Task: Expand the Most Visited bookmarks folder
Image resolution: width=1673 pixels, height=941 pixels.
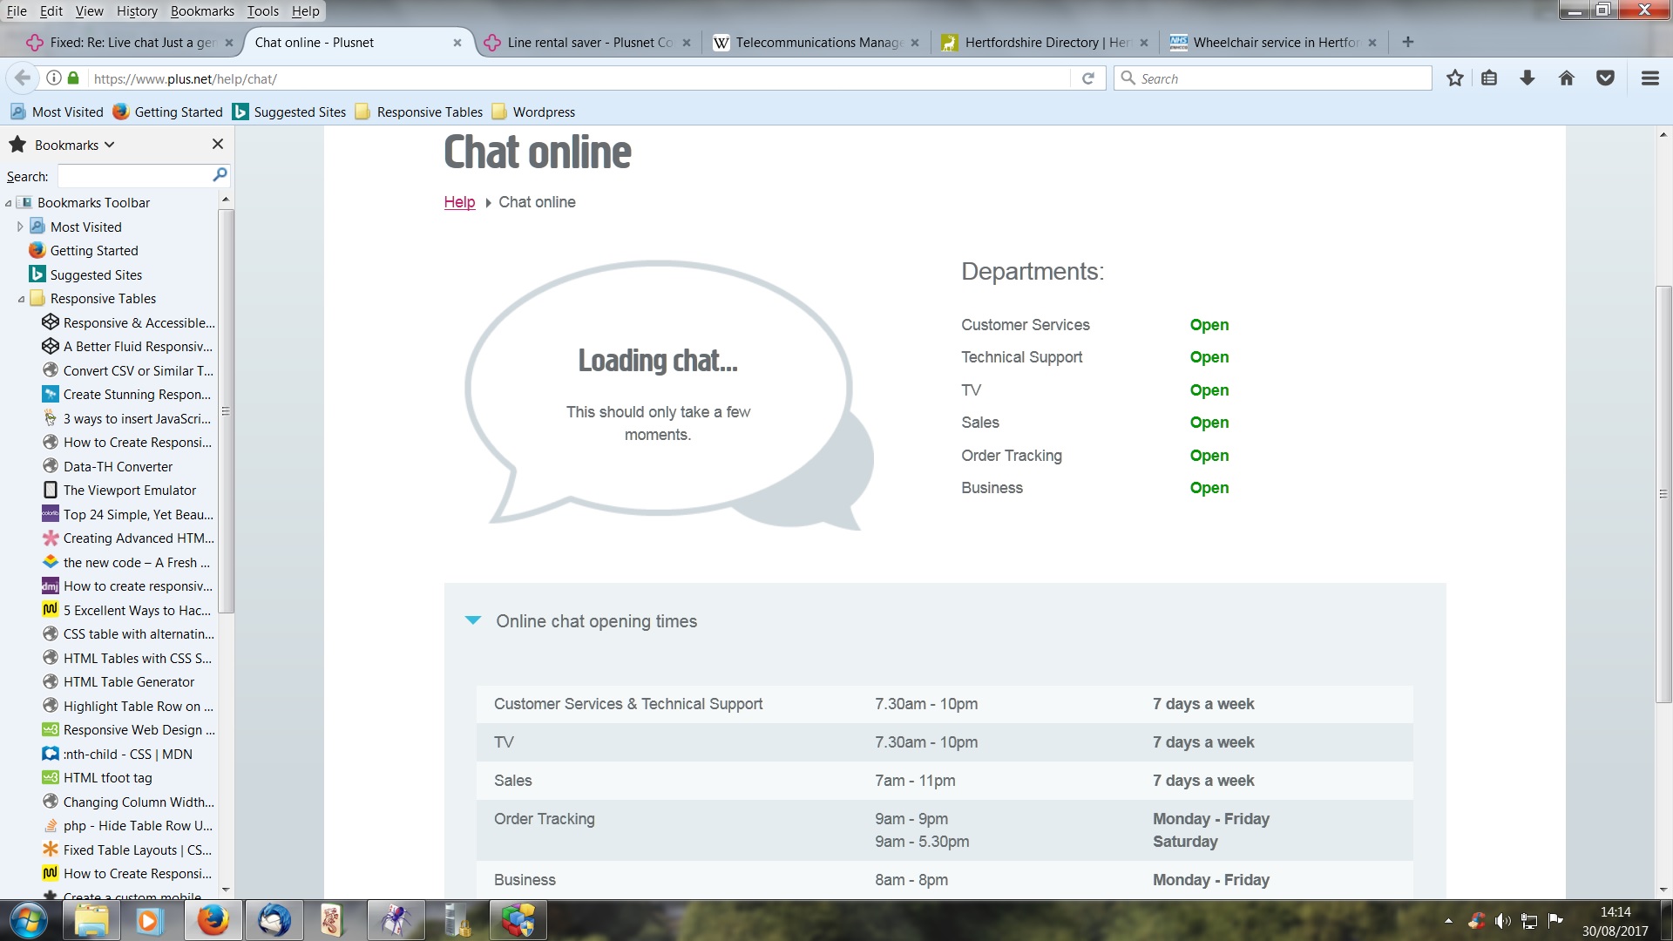Action: pyautogui.click(x=20, y=227)
